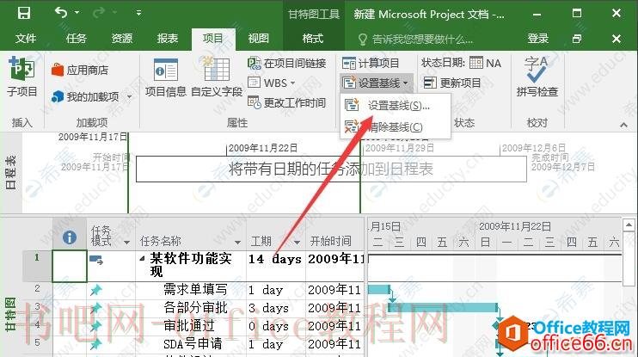Switch to the 报表 ribbon tab
638x357 pixels.
click(167, 38)
